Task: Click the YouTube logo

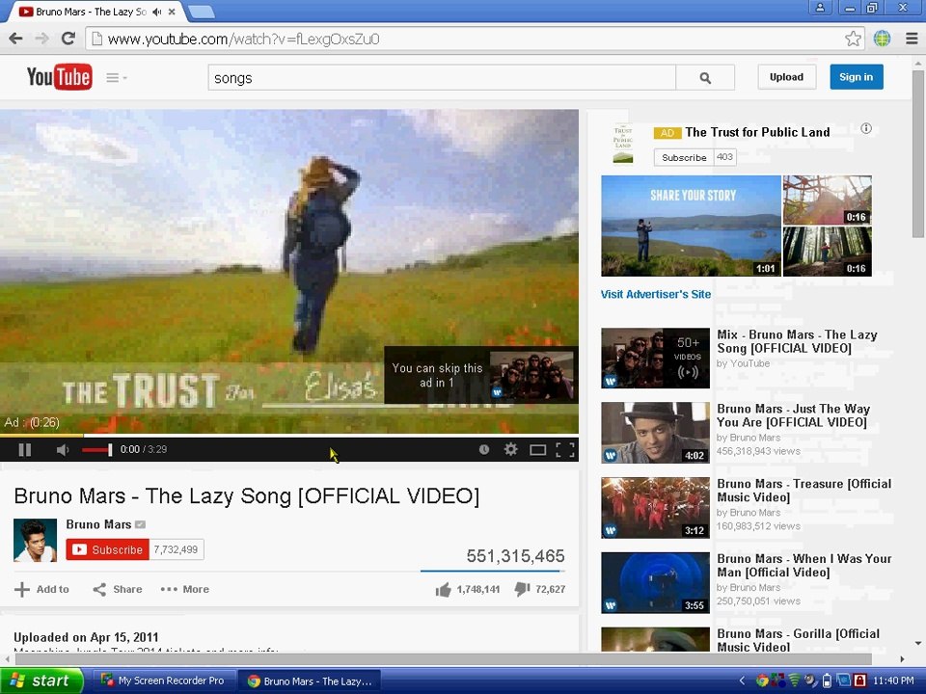Action: point(59,77)
